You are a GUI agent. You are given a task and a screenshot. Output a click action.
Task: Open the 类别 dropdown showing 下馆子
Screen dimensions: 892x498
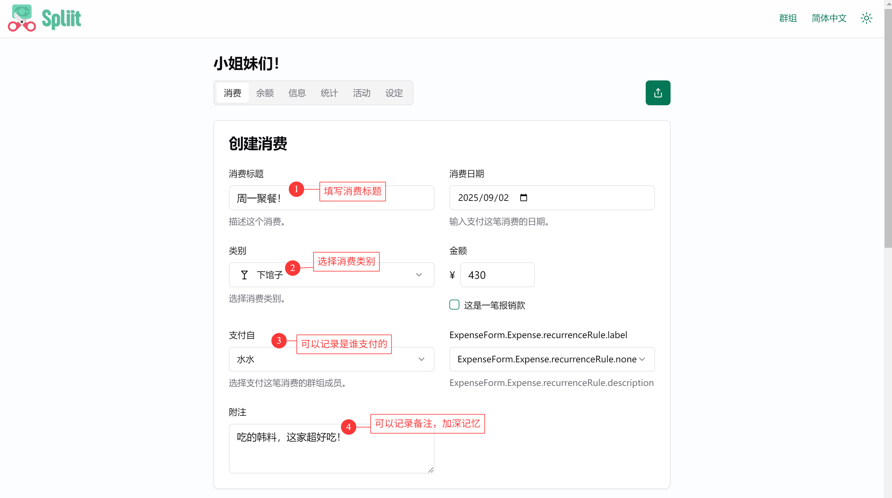tap(331, 275)
